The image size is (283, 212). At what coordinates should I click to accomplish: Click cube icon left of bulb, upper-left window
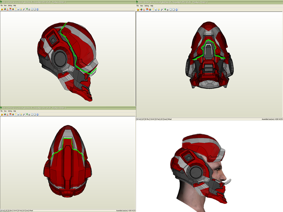coord(13,9)
